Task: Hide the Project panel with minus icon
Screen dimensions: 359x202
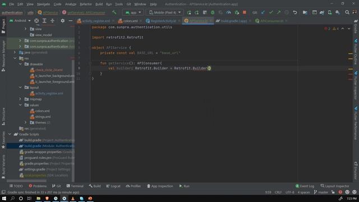Action: (71, 21)
